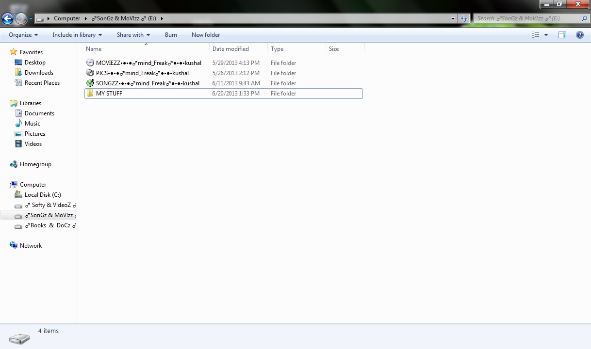Click the 4 items status text

[49, 331]
